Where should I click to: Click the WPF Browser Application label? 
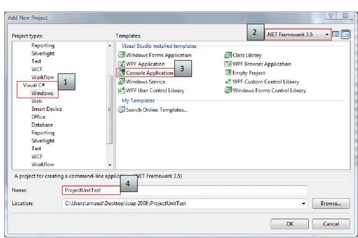(x=262, y=64)
